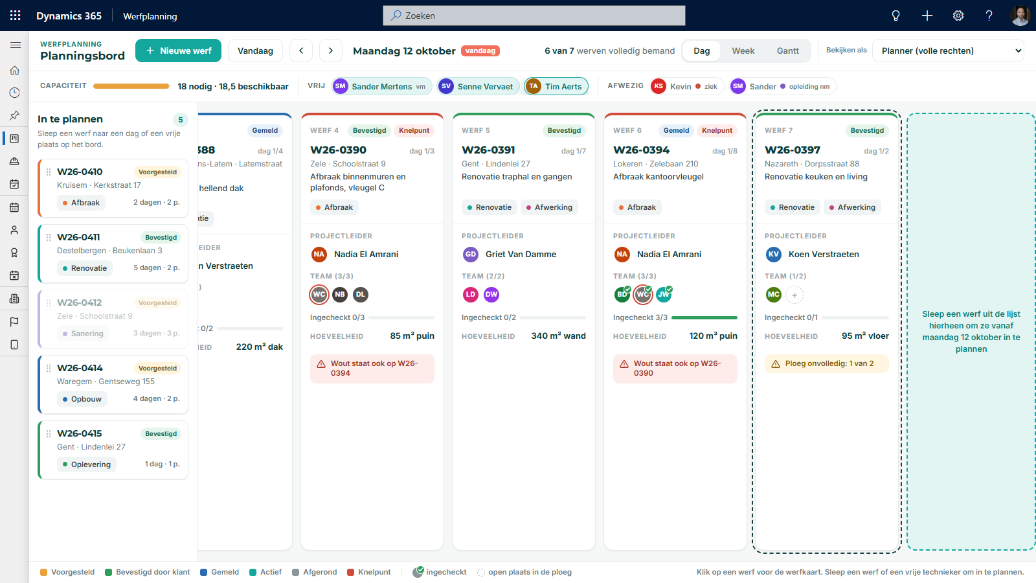Open the mobile phone icon in sidebar

pyautogui.click(x=14, y=345)
